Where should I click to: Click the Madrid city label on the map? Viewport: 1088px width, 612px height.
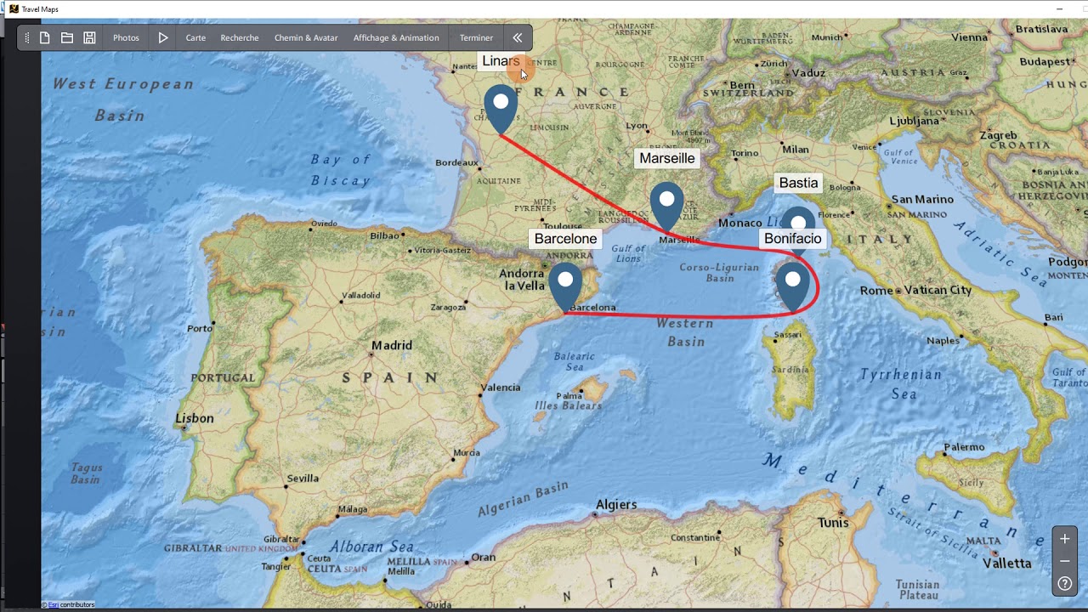392,345
